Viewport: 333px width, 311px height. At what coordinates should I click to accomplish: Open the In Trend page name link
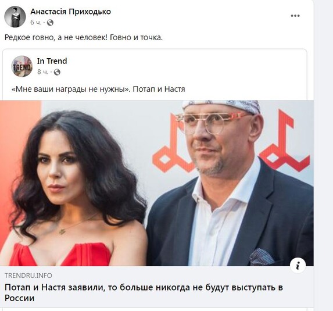point(52,61)
